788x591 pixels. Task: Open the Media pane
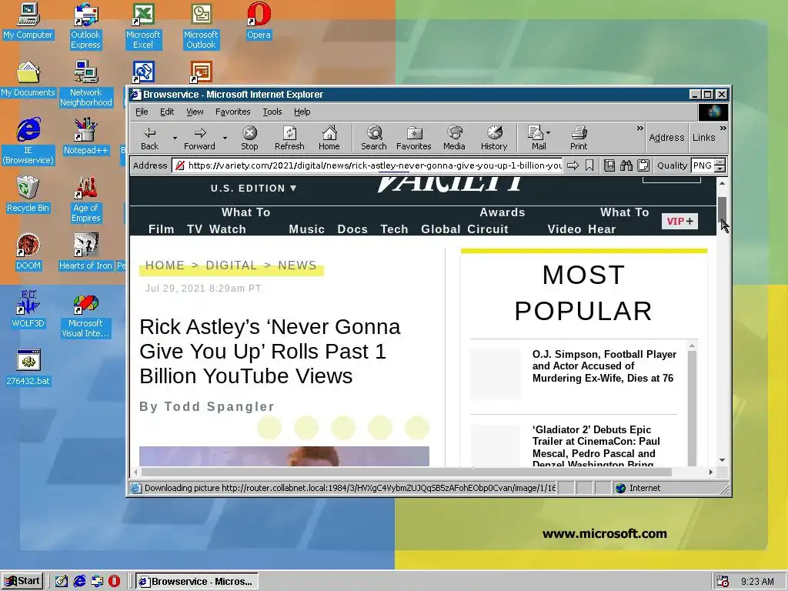454,139
